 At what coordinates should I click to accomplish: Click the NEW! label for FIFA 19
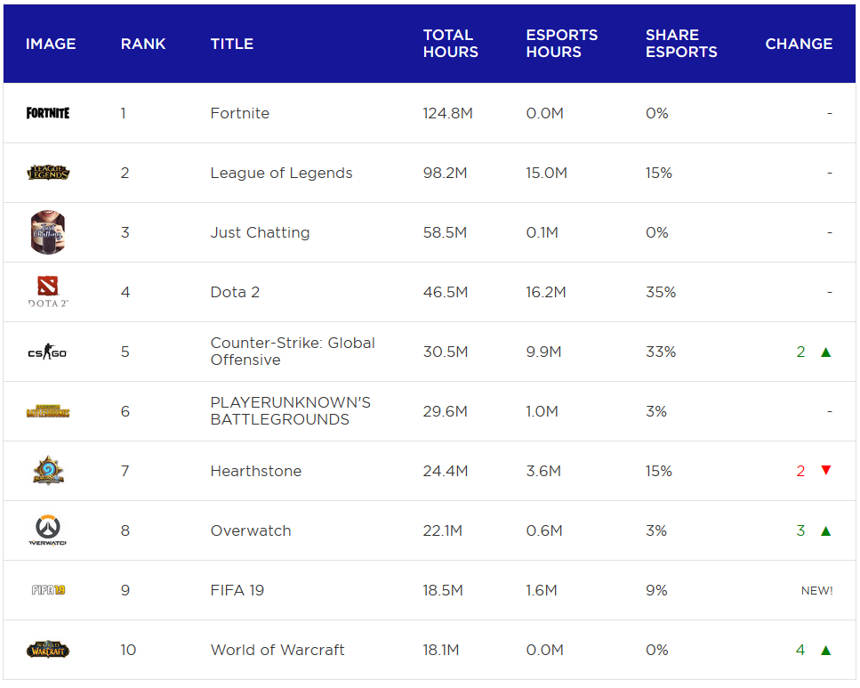[x=816, y=591]
